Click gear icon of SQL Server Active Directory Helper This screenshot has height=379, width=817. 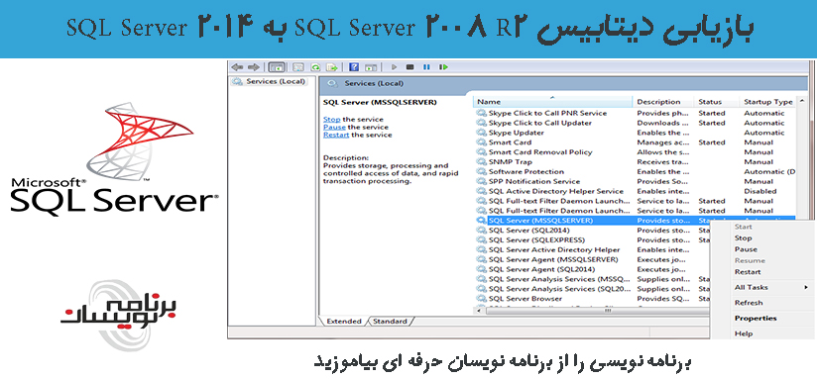coord(482,250)
